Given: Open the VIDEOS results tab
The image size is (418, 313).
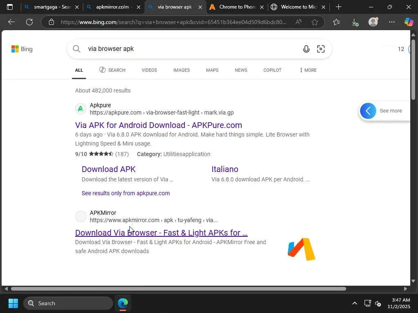Looking at the screenshot, I should pyautogui.click(x=149, y=70).
